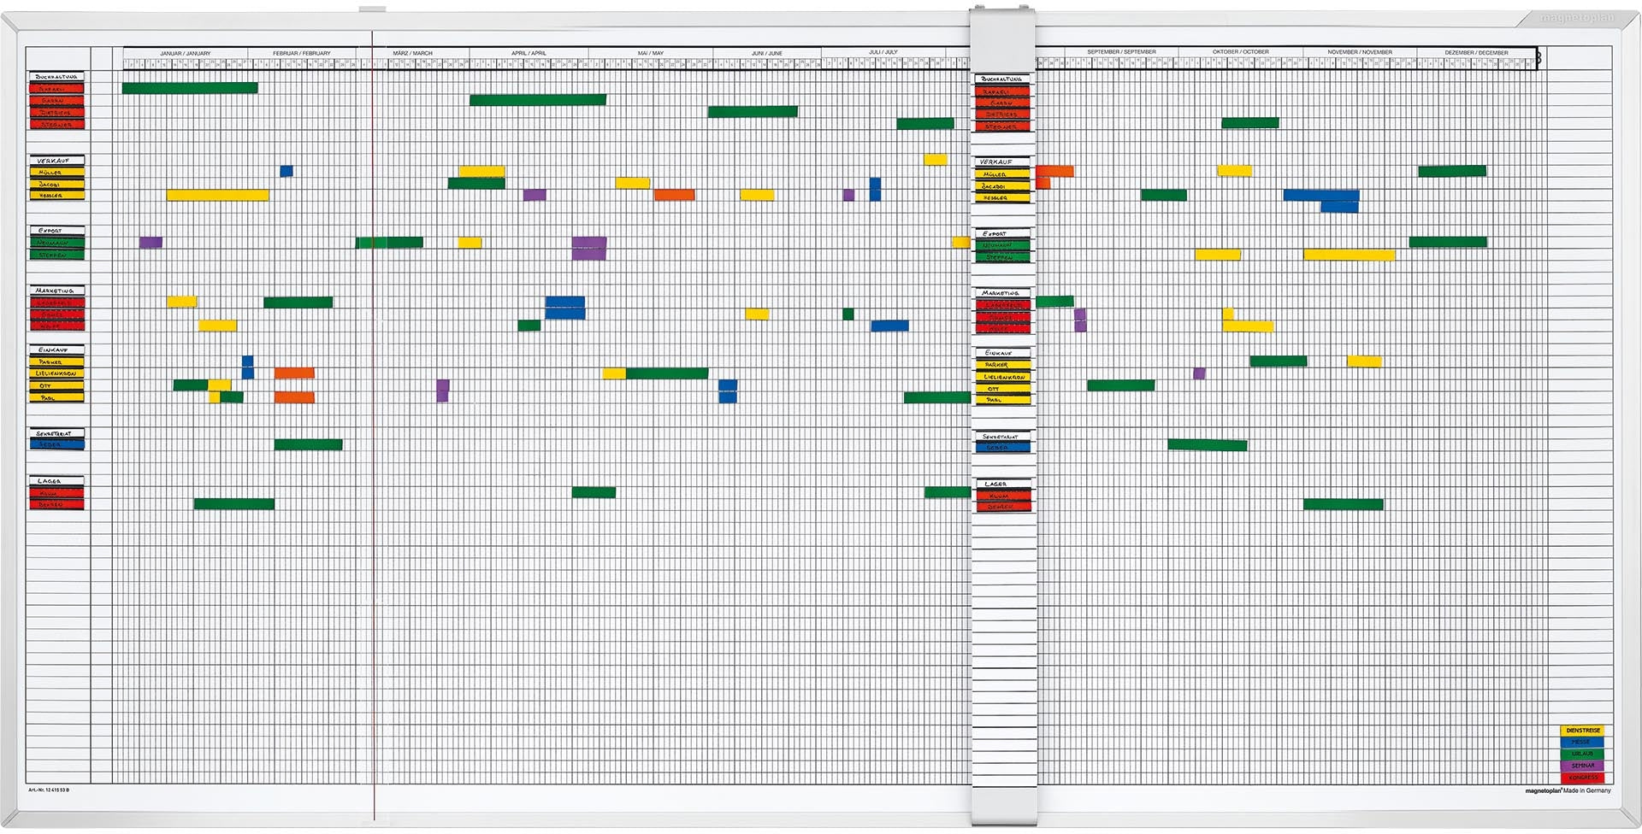Select Verkauf heading in the left label column
The width and height of the screenshot is (1642, 834).
(x=56, y=161)
